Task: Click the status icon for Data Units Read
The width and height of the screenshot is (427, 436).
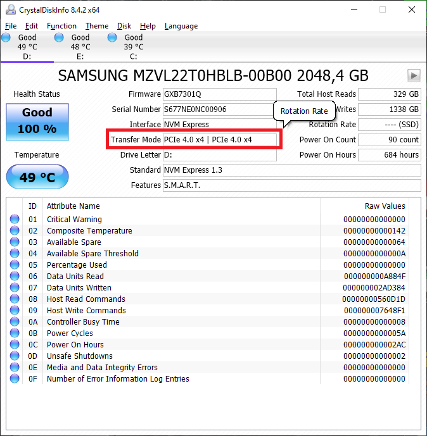Action: tap(15, 276)
